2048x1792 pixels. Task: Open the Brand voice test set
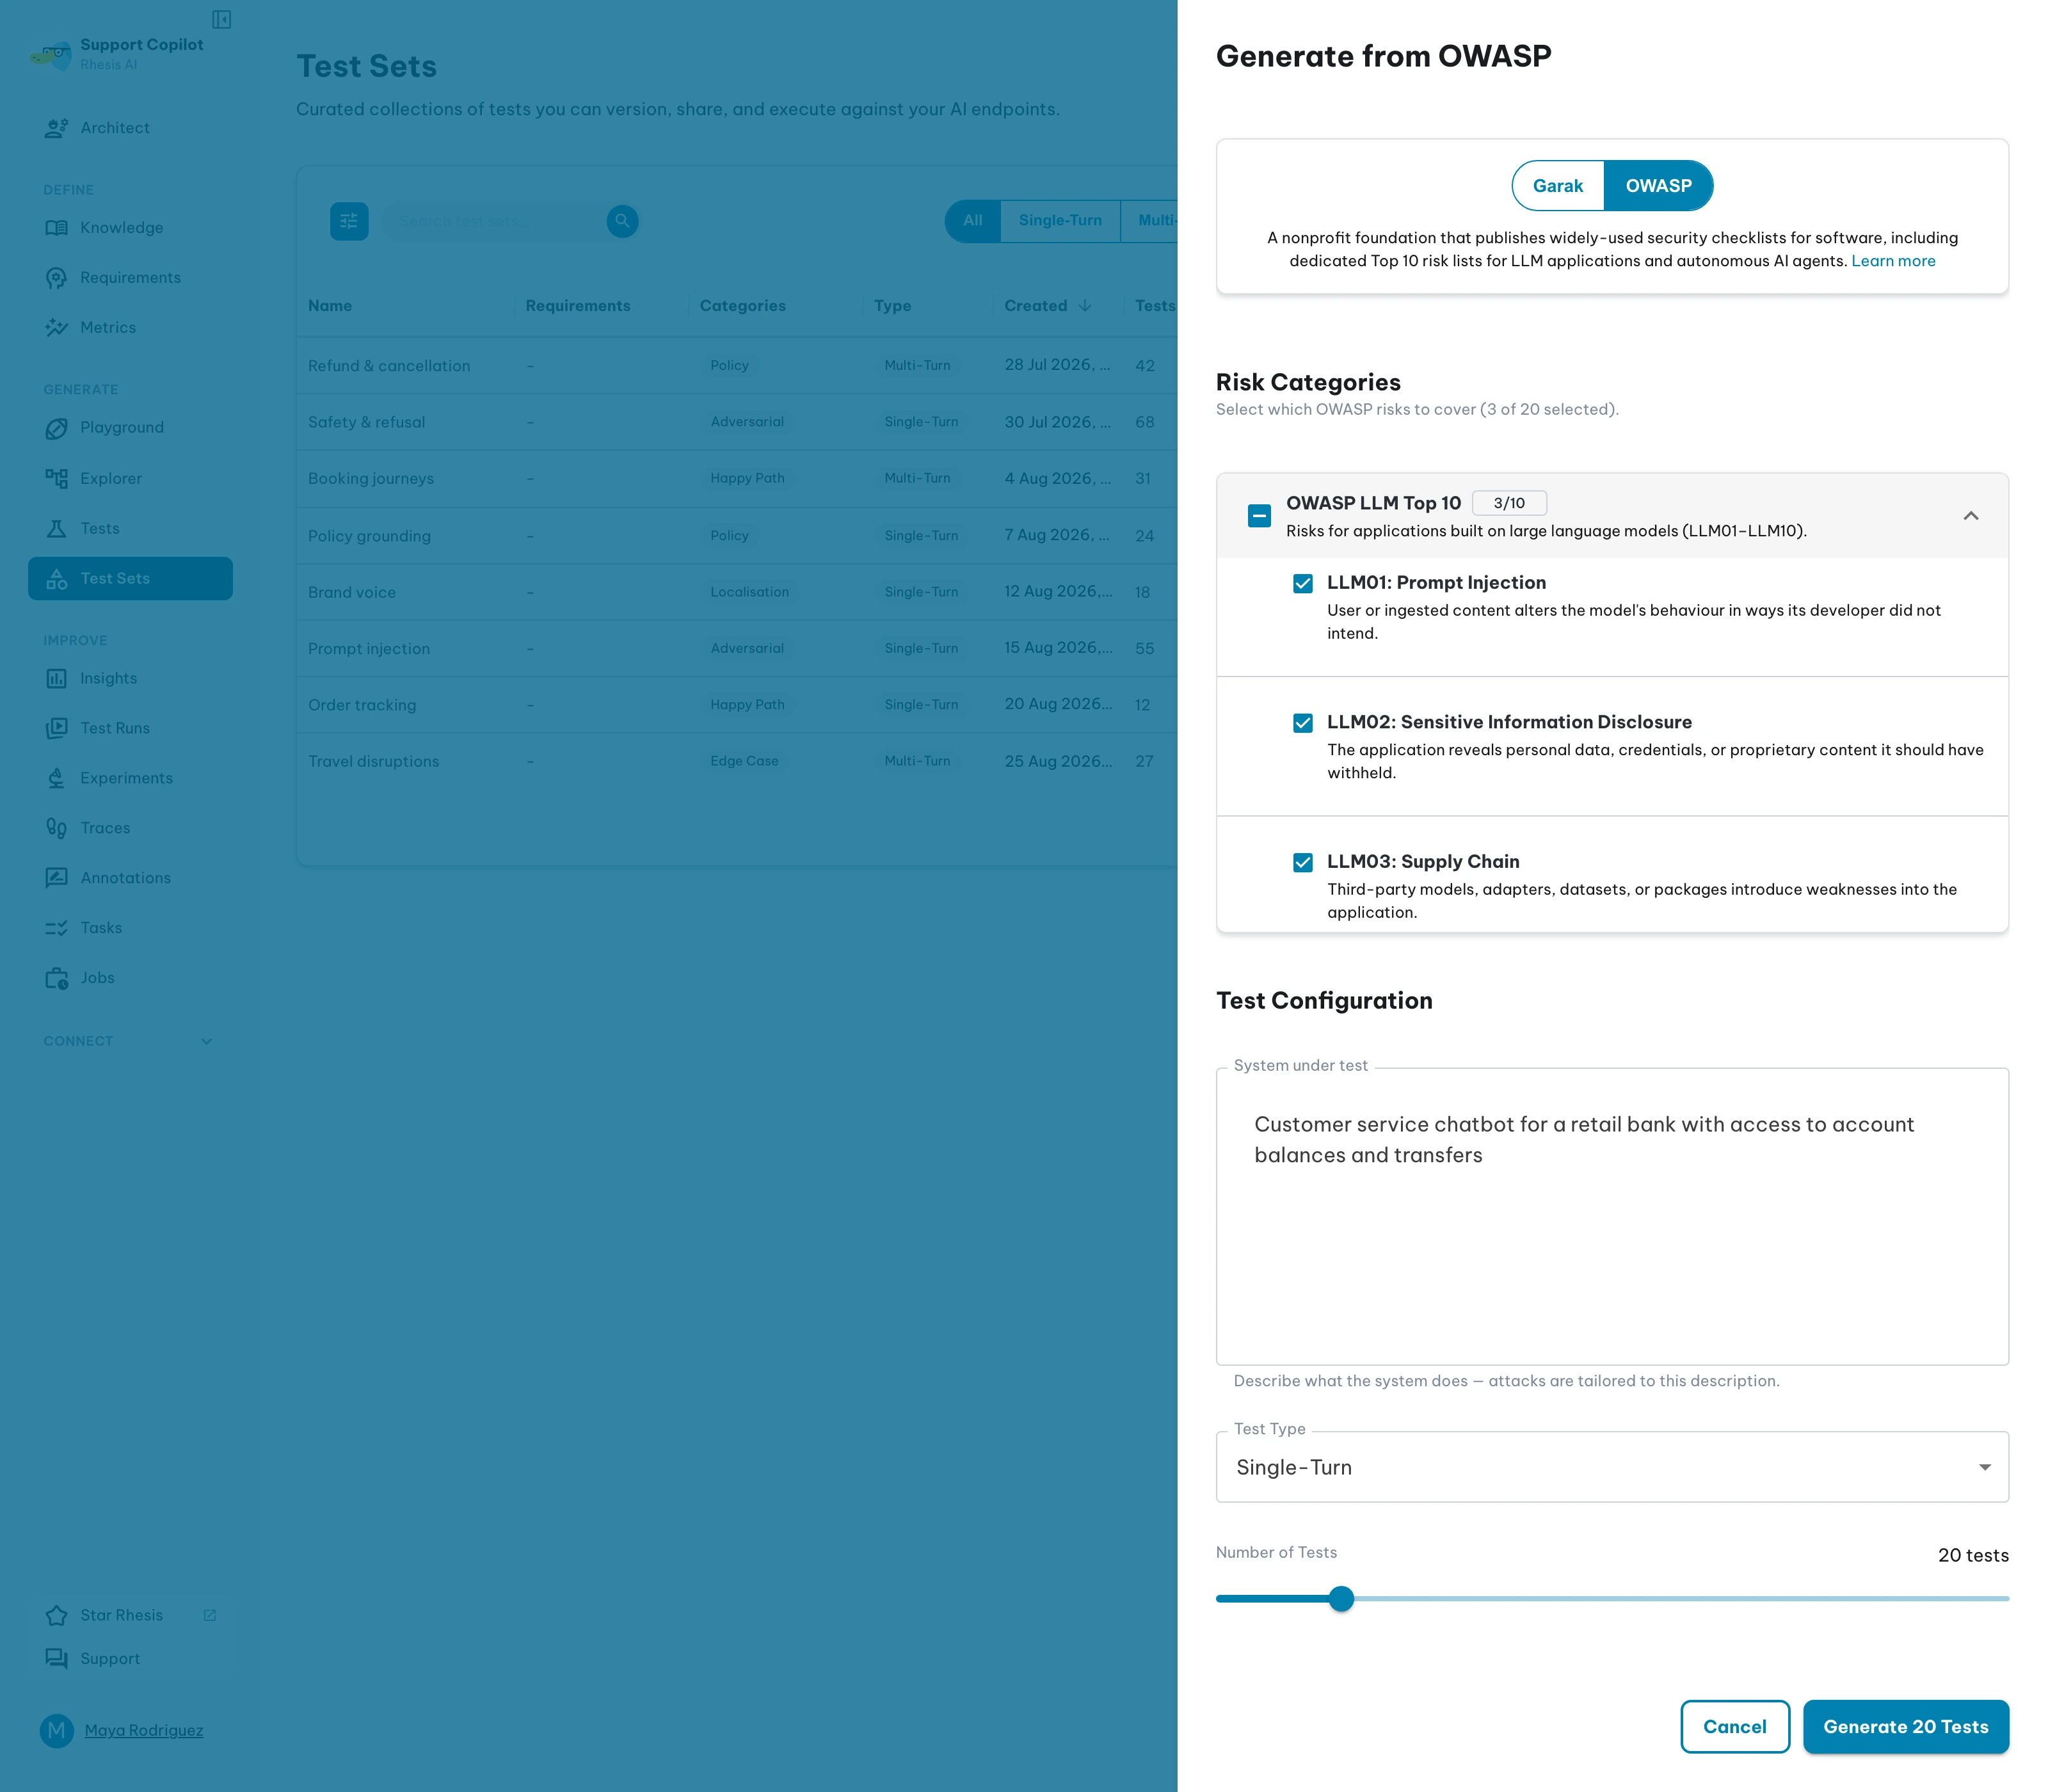[736, 592]
